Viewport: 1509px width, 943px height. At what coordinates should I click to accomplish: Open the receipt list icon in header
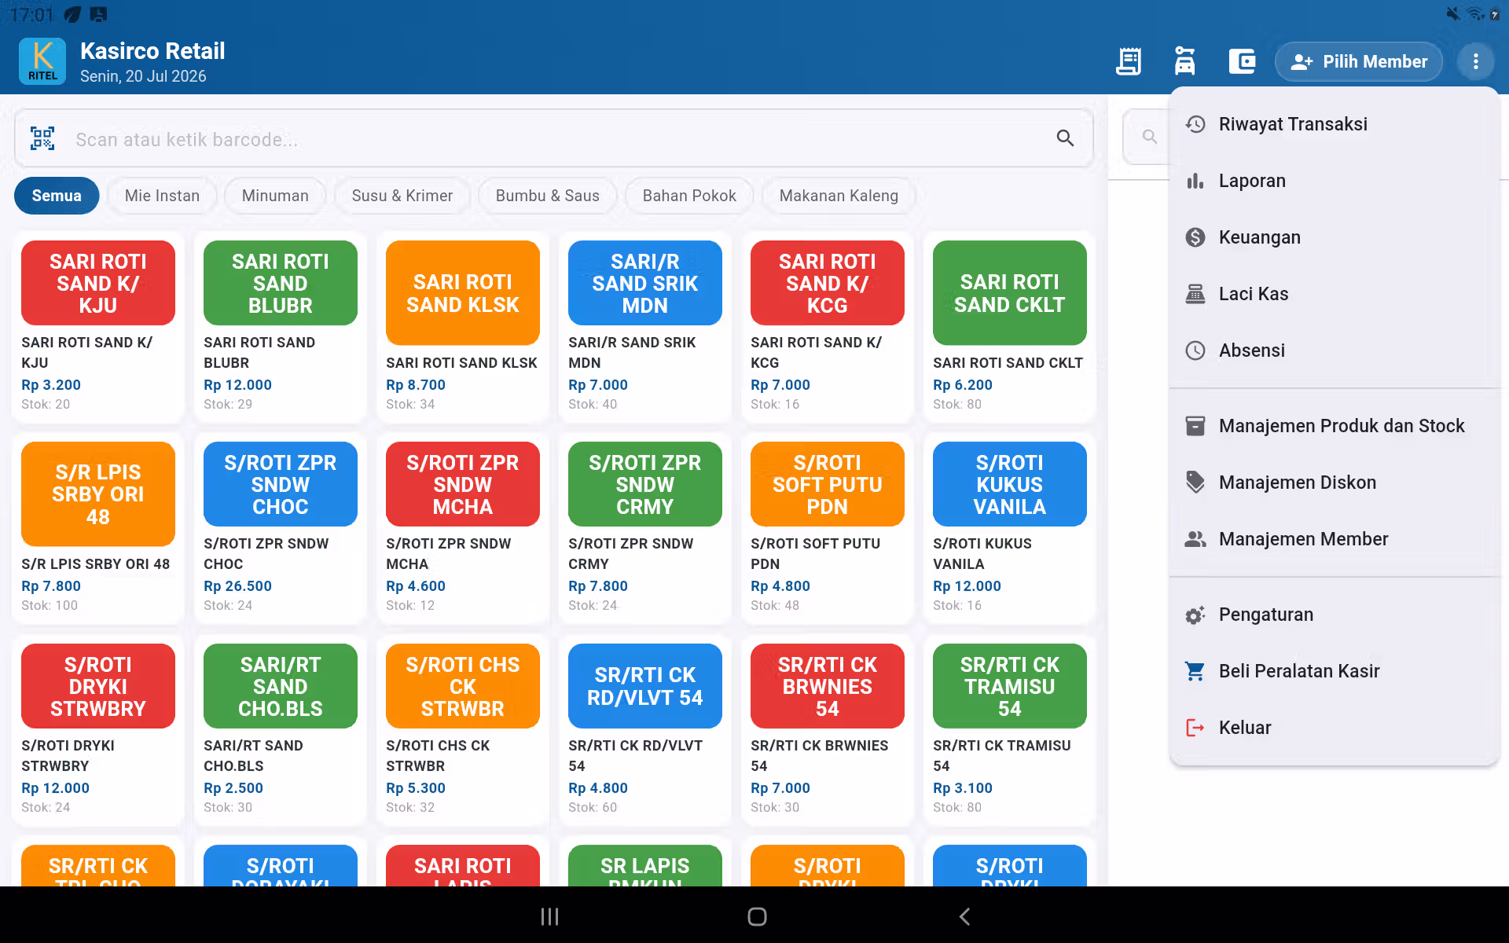pos(1129,61)
